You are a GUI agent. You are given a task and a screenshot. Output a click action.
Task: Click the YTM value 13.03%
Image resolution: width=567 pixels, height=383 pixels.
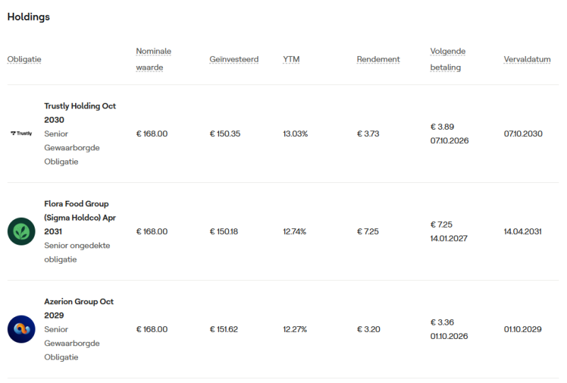(296, 133)
